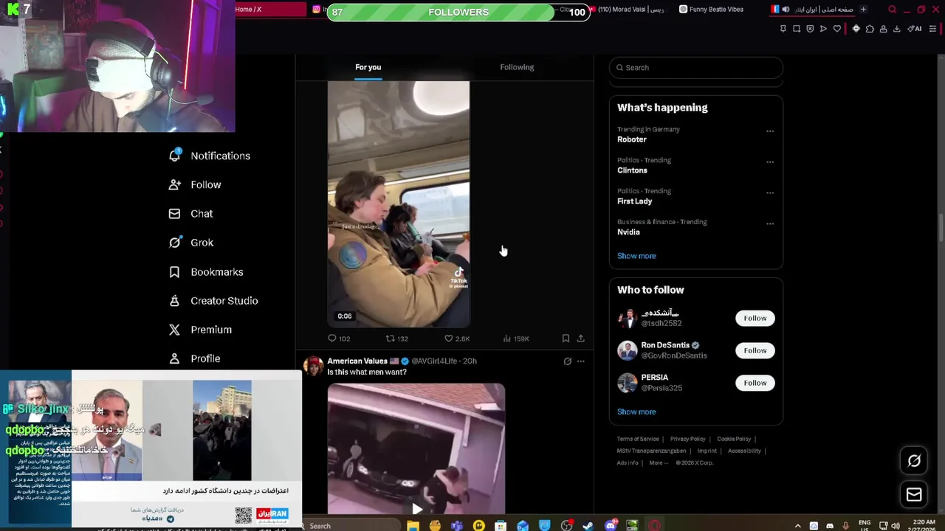Open more options for Clintons trend
945x531 pixels.
tap(770, 162)
